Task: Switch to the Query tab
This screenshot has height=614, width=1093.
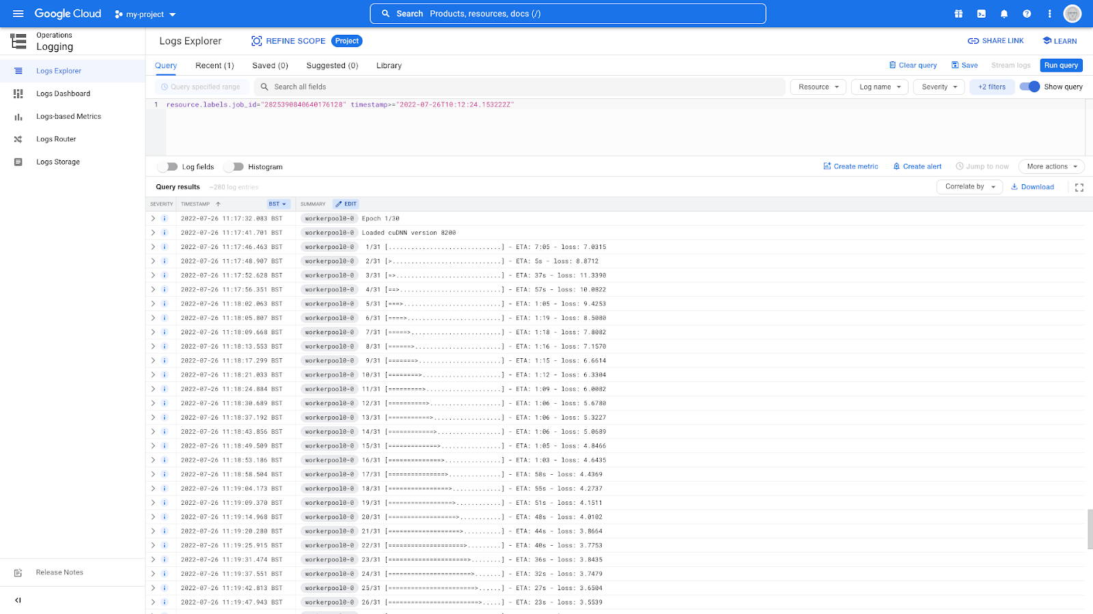Action: click(x=165, y=65)
